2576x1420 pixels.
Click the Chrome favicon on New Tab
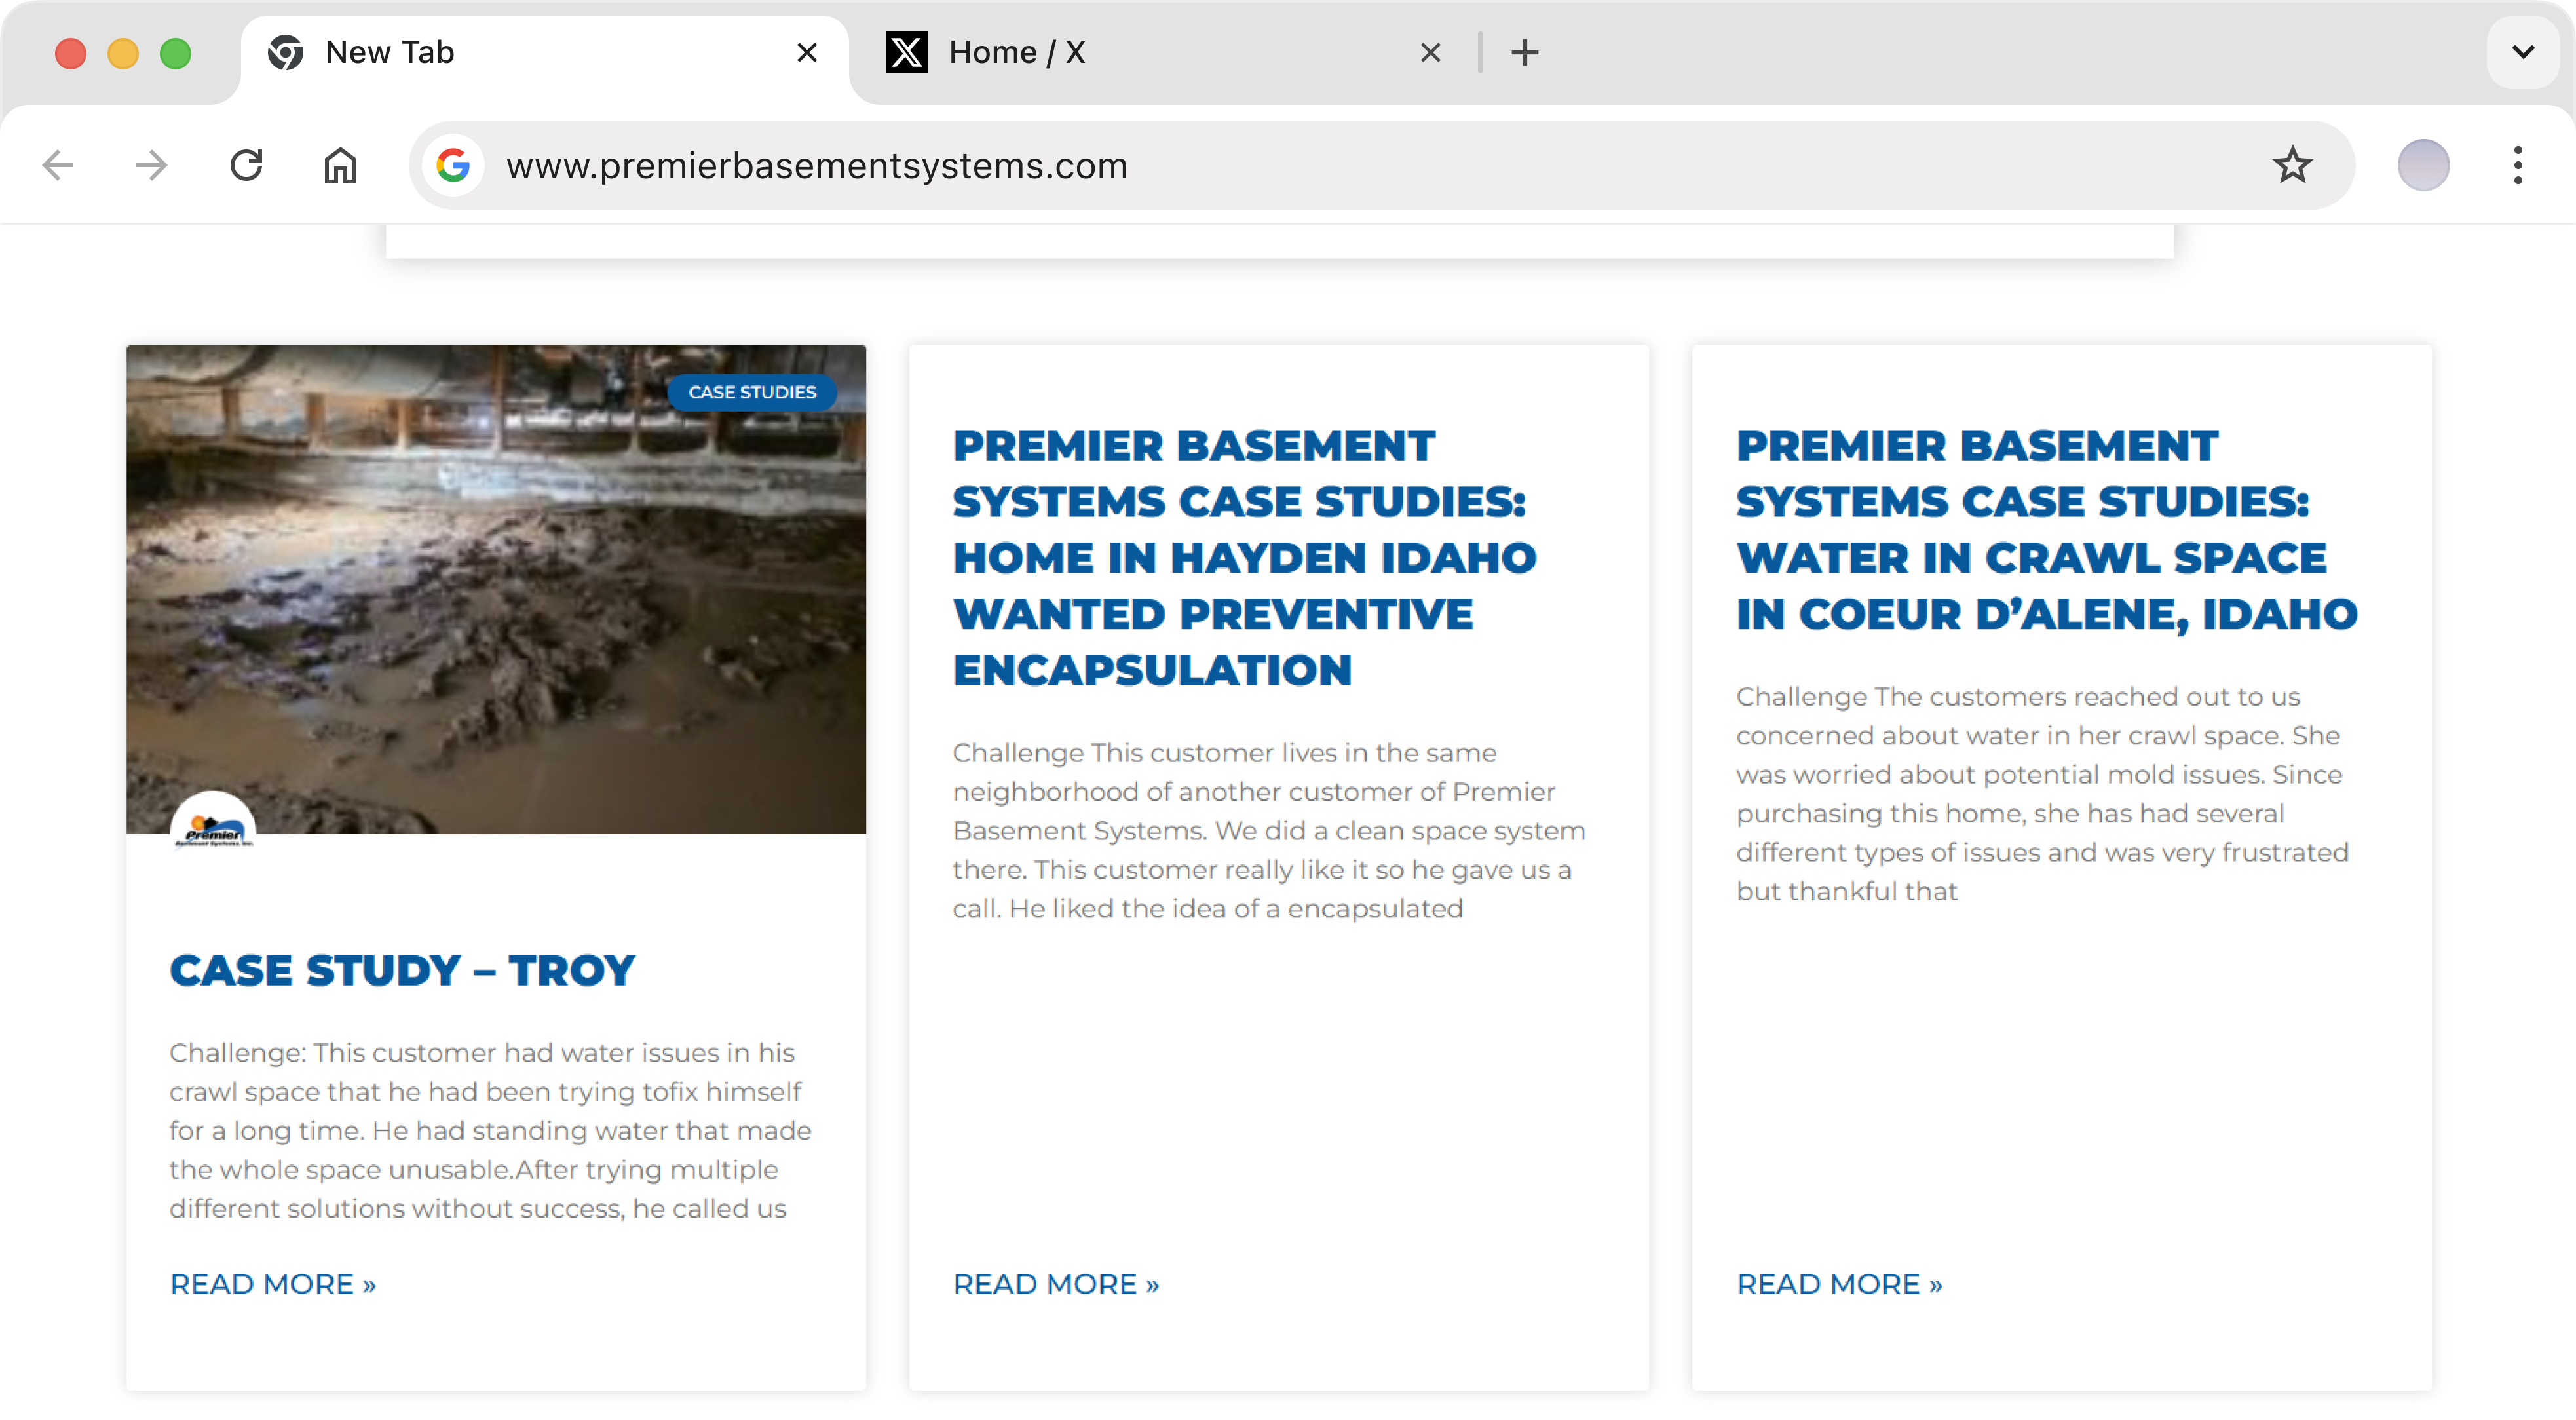pos(285,52)
